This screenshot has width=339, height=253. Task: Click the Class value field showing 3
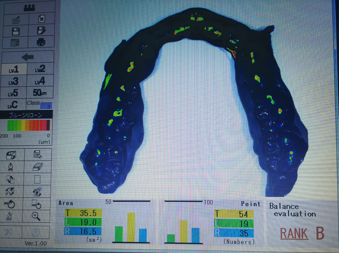pos(46,106)
